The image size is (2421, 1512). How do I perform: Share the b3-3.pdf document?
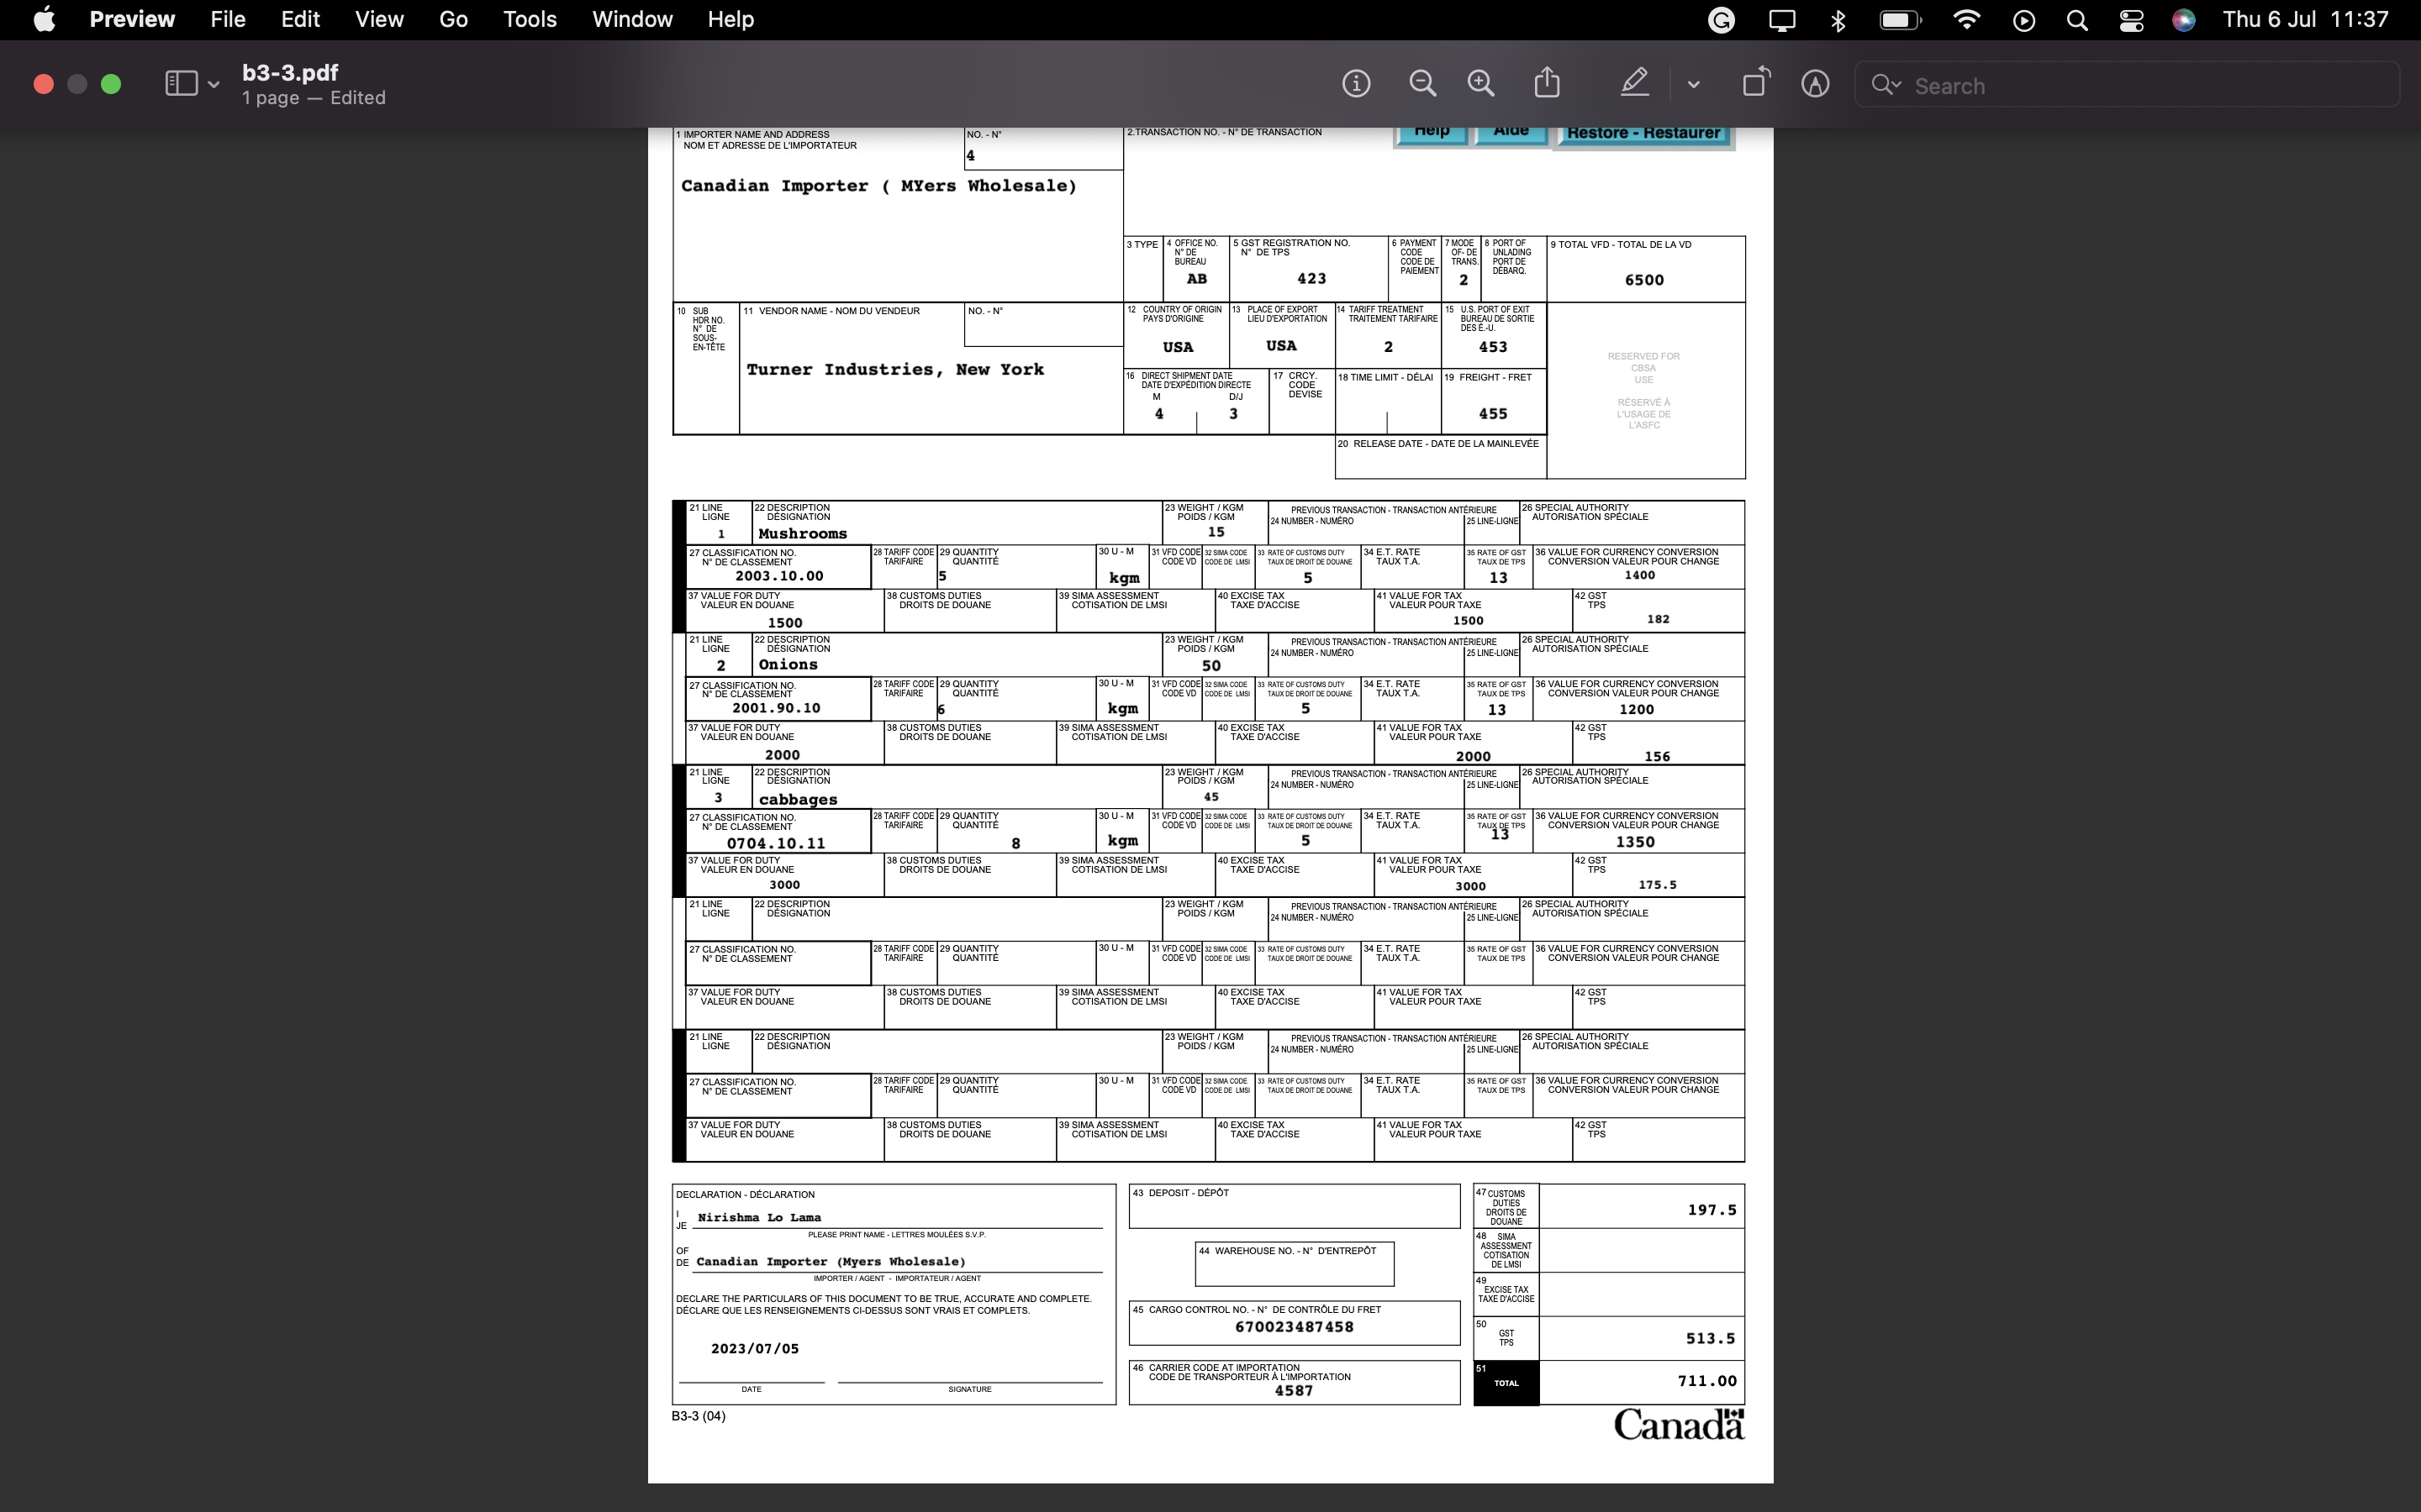click(x=1547, y=83)
